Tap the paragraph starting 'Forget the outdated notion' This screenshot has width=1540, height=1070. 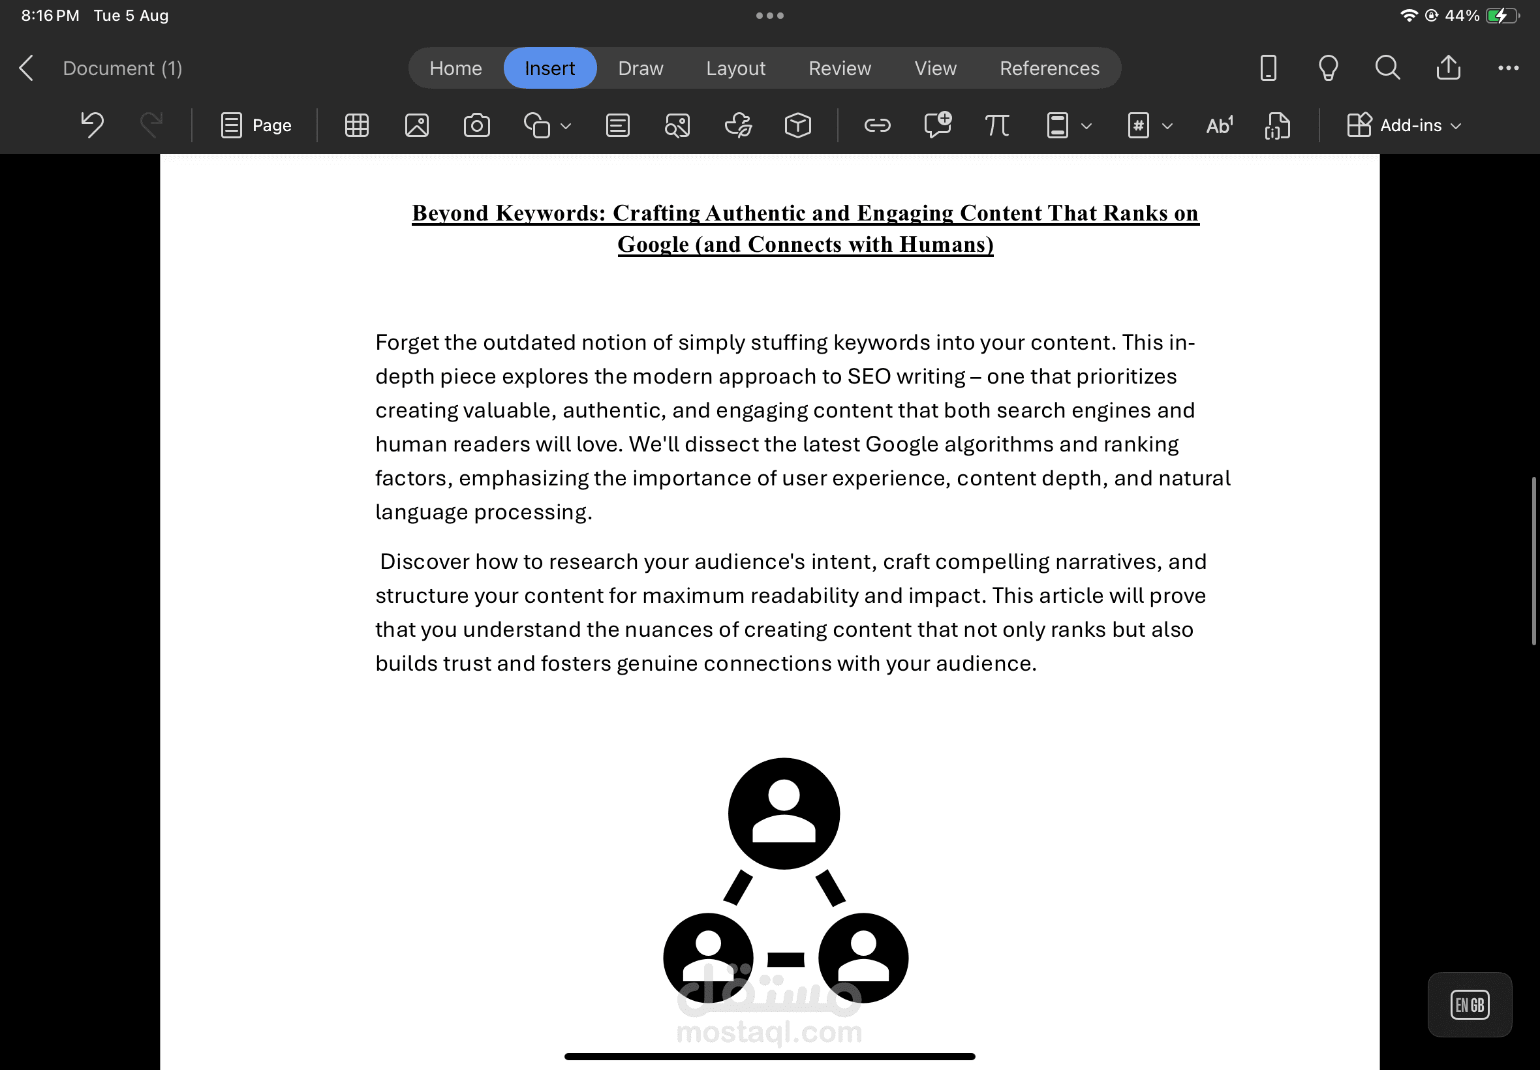click(803, 427)
